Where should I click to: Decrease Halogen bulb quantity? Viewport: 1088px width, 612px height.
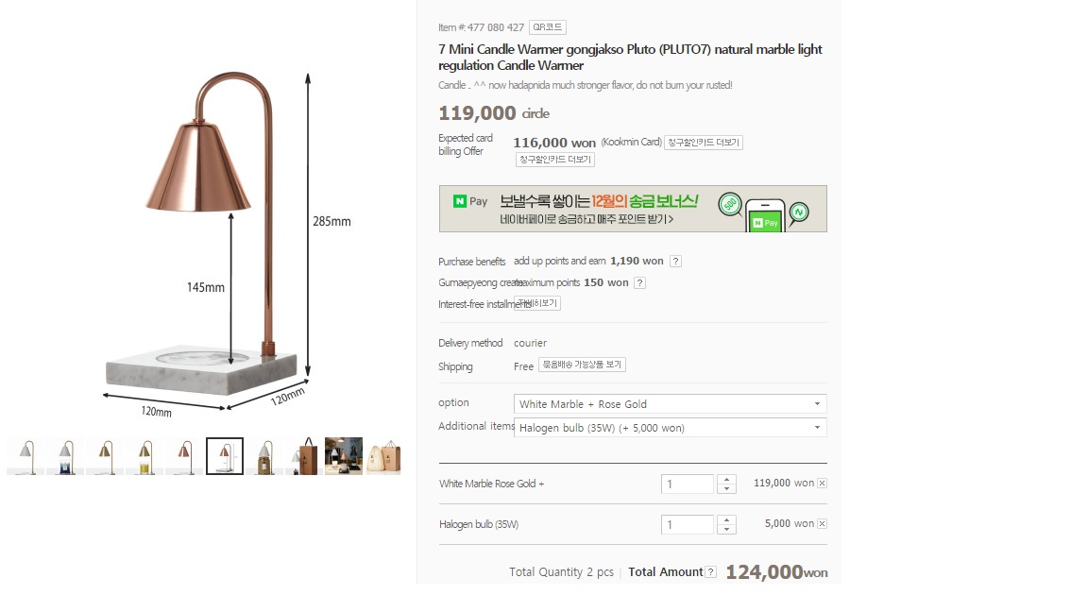[x=726, y=530]
